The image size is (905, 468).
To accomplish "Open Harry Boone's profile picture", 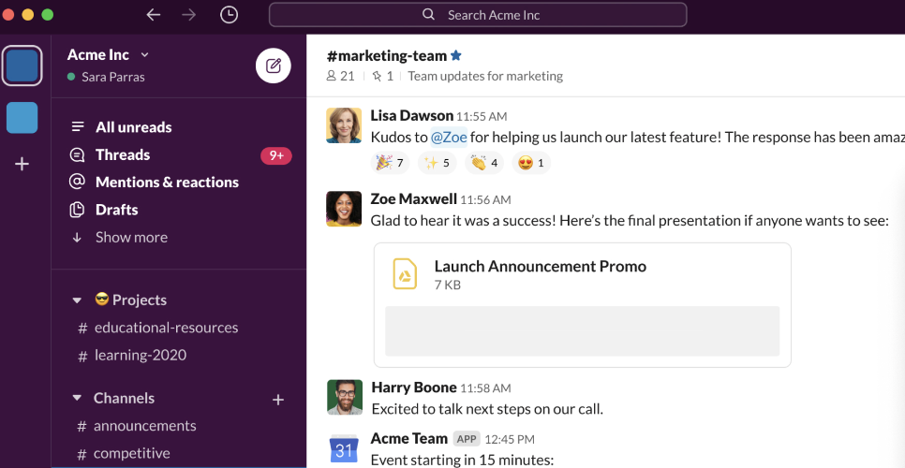I will [345, 397].
